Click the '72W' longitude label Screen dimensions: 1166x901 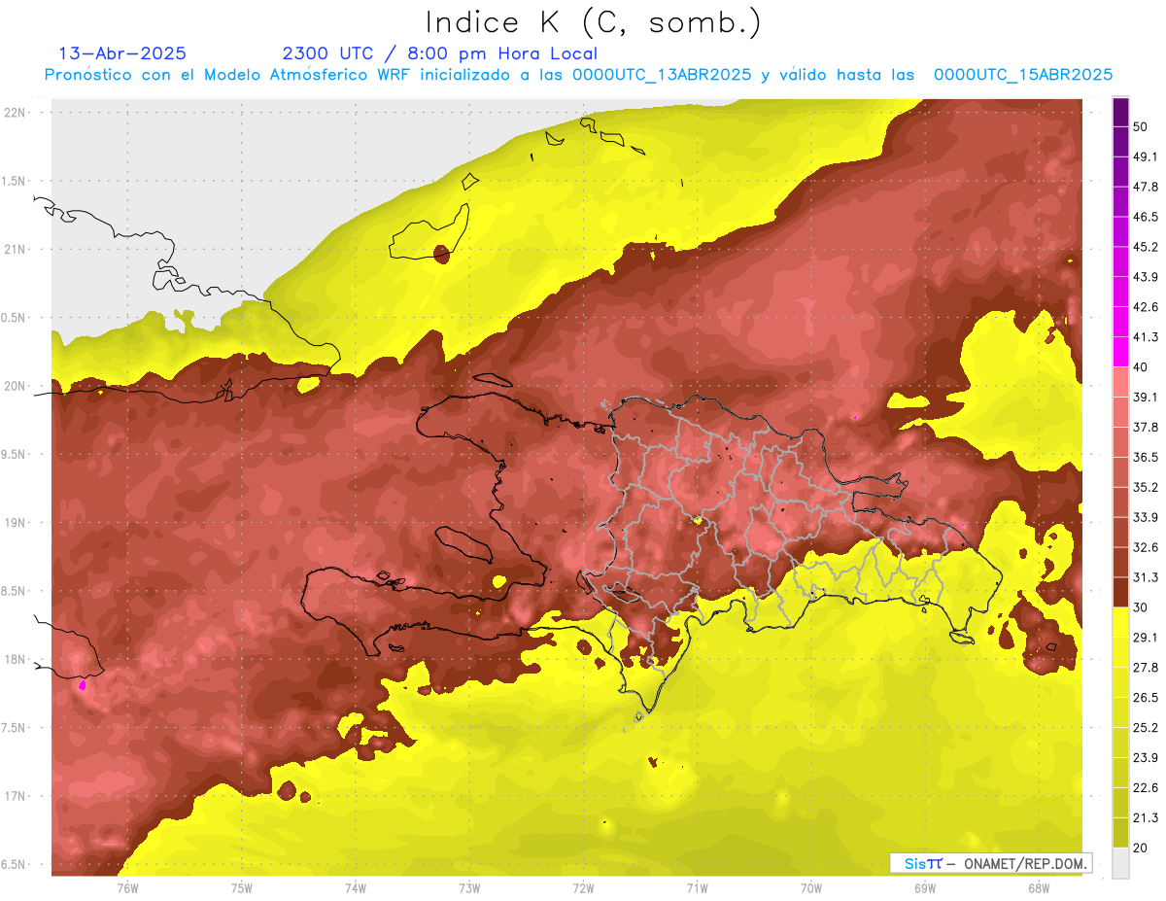(x=584, y=888)
